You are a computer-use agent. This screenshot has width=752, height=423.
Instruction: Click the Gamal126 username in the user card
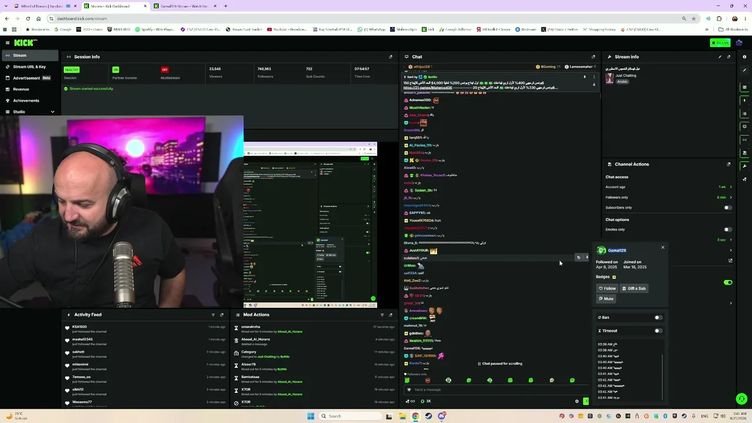(x=617, y=251)
